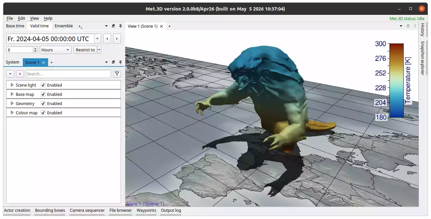The height and width of the screenshot is (219, 431).
Task: Expand the Scene light property group
Action: 12,85
